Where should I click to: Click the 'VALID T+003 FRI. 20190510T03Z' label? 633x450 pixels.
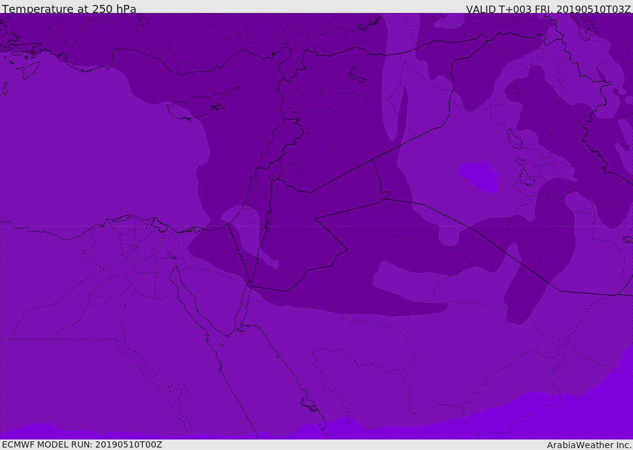pos(548,9)
